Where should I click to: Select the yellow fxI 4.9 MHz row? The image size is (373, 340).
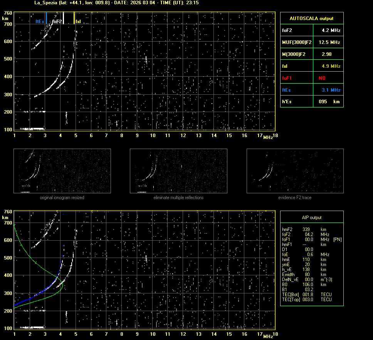tap(311, 66)
